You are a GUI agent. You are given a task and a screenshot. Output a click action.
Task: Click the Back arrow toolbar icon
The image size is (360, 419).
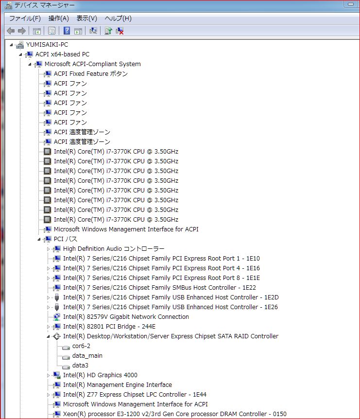11,31
